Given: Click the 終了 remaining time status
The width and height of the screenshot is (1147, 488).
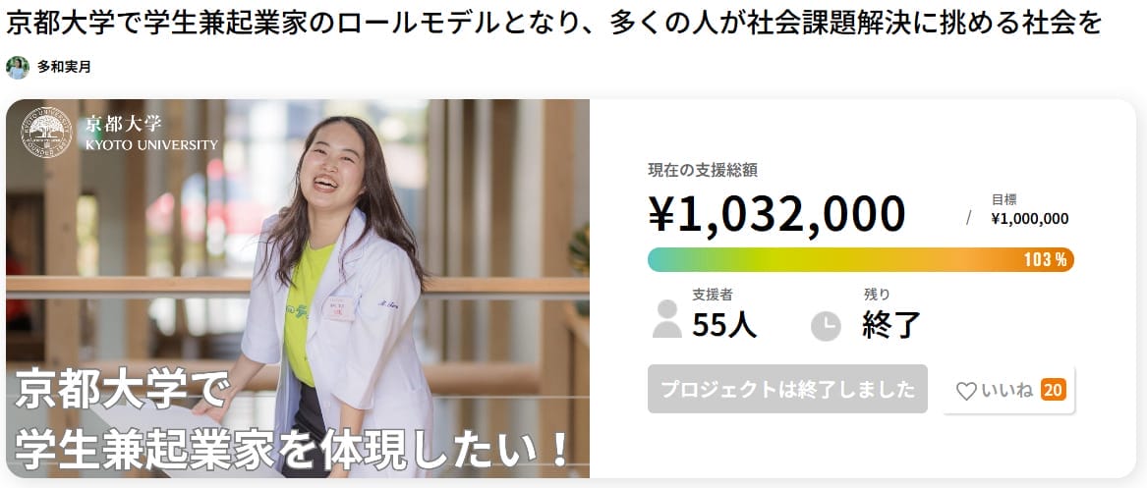Looking at the screenshot, I should pos(891,326).
